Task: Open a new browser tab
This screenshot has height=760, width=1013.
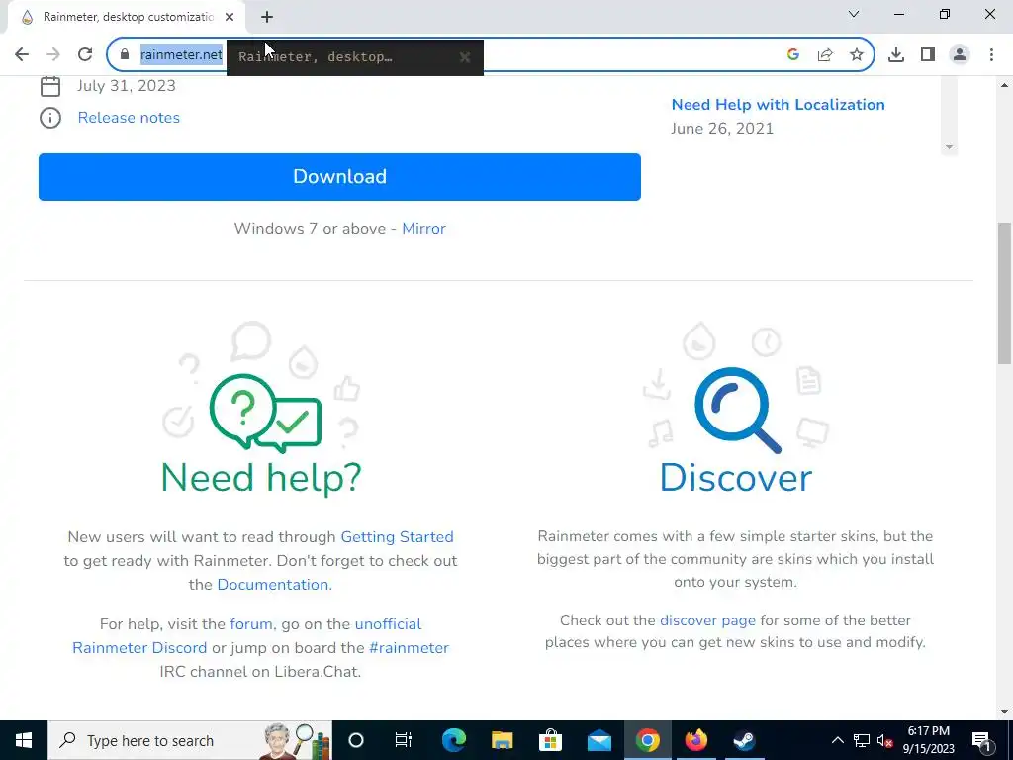Action: (x=267, y=17)
